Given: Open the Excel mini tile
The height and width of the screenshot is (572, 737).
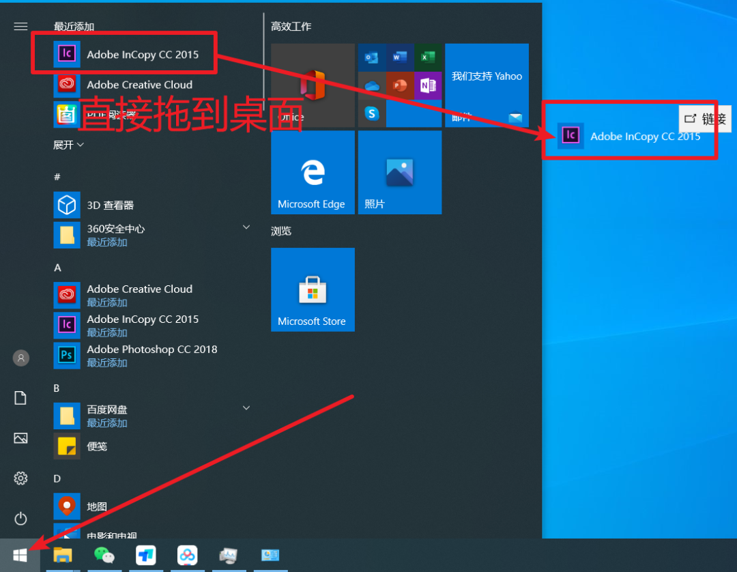Looking at the screenshot, I should point(428,57).
